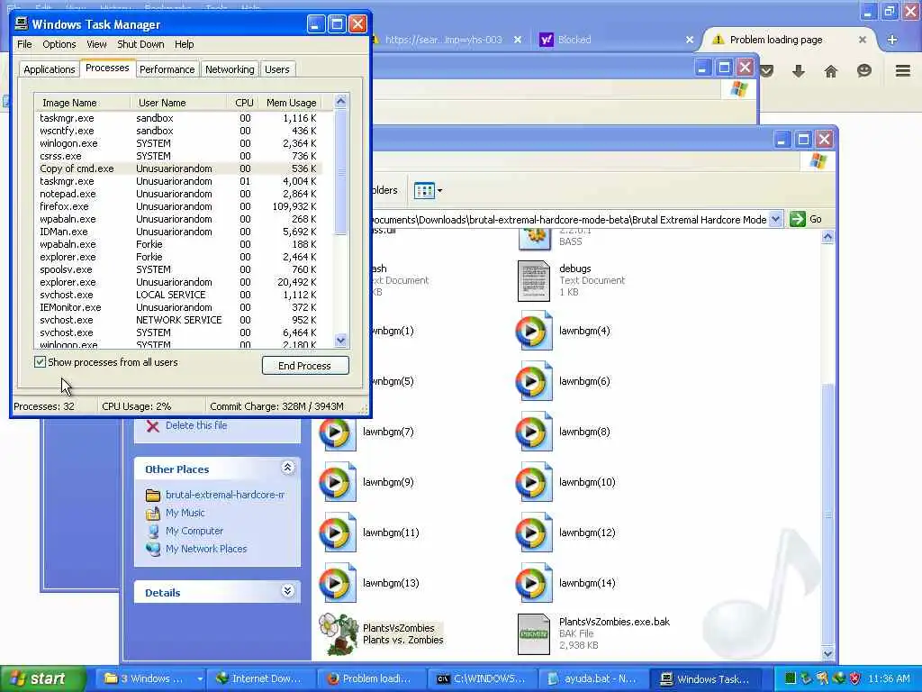This screenshot has height=692, width=922.
Task: Click the process list scroll down arrow
Action: [x=341, y=340]
